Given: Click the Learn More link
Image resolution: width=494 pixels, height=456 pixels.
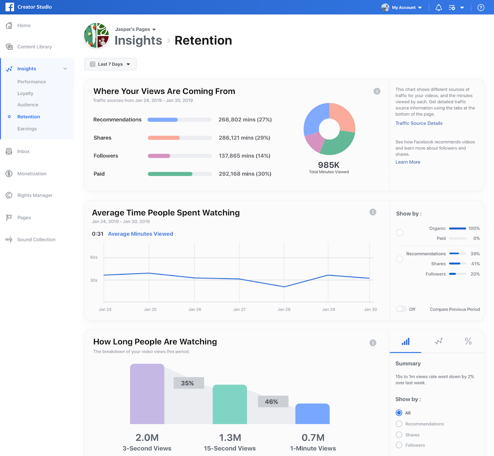Looking at the screenshot, I should [408, 162].
